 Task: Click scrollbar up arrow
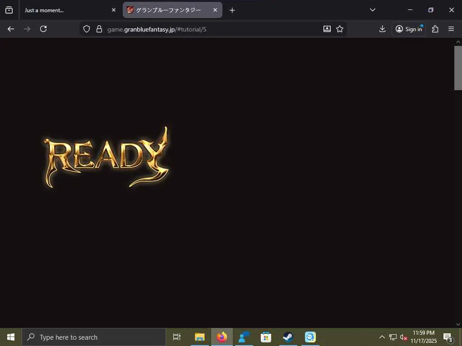point(458,42)
